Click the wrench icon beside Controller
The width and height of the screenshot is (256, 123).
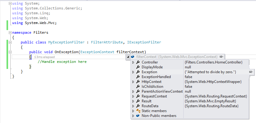point(138,62)
